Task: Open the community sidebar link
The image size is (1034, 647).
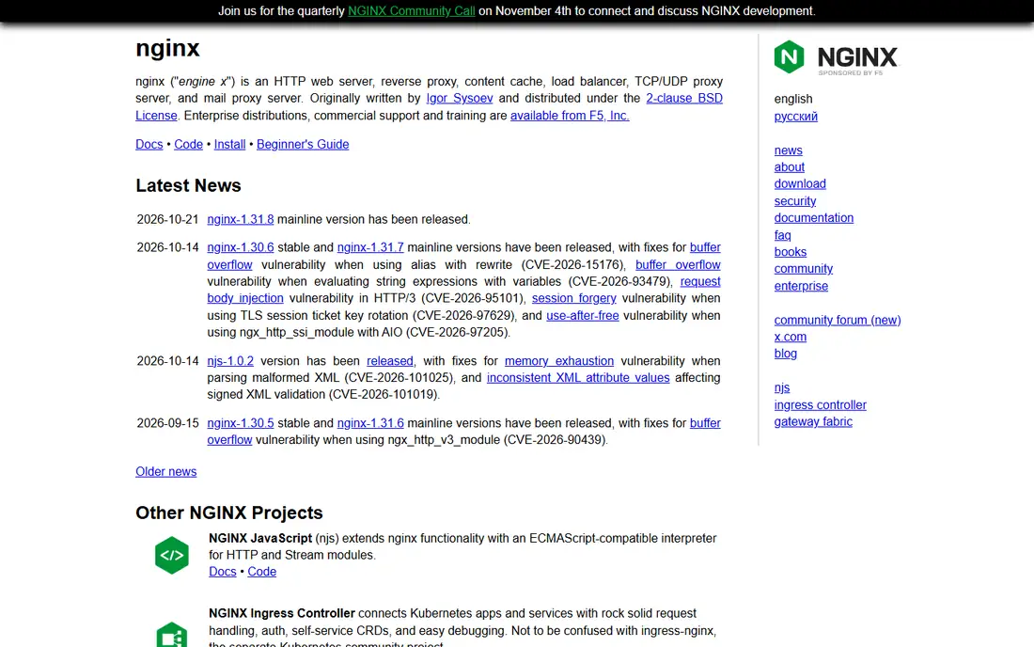Action: pyautogui.click(x=803, y=268)
